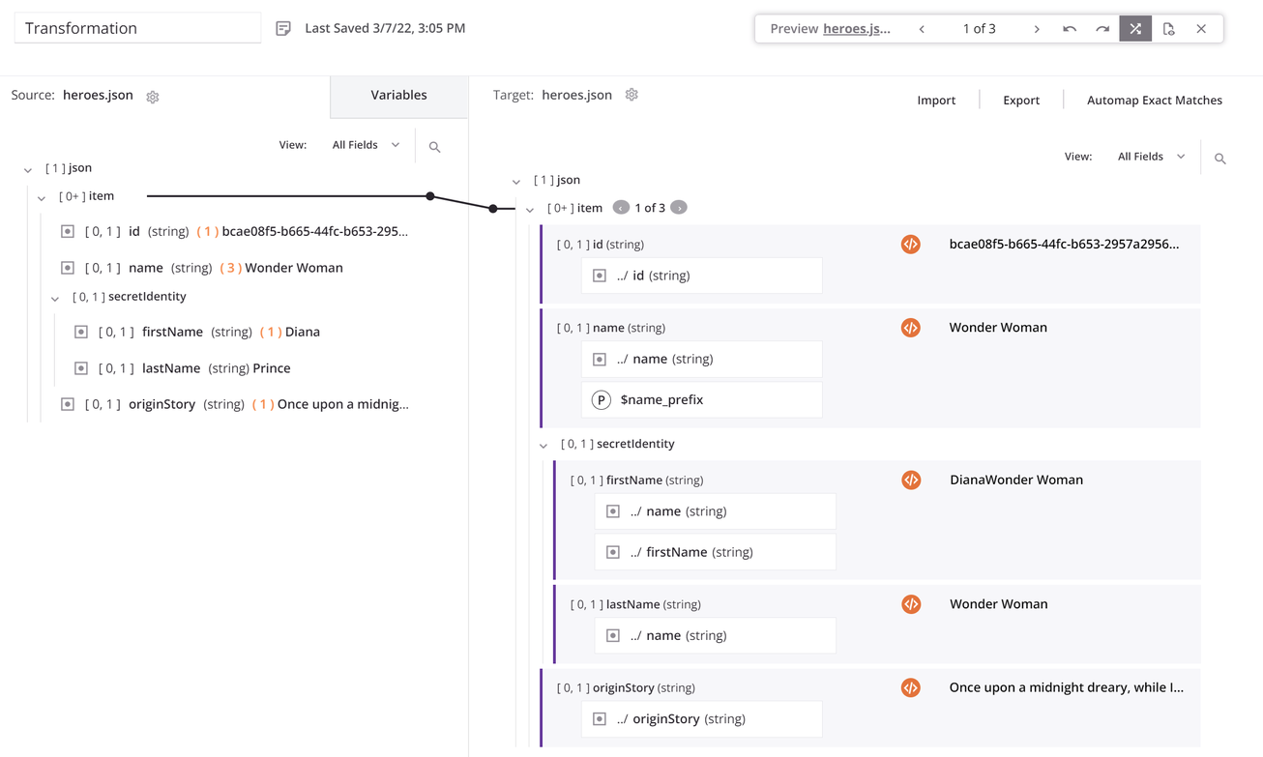Search source fields with magnifier icon
Image resolution: width=1263 pixels, height=757 pixels.
(434, 147)
